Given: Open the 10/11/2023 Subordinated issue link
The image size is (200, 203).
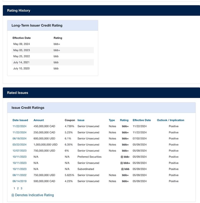Looking at the screenshot, I should pos(19,169).
